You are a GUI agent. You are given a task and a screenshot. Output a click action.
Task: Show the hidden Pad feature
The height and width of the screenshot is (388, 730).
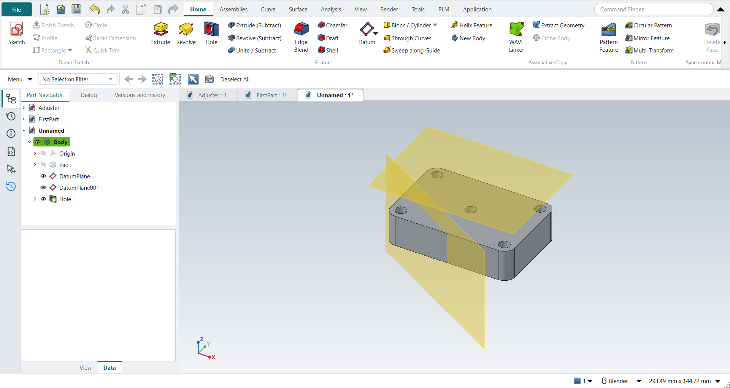(x=43, y=165)
